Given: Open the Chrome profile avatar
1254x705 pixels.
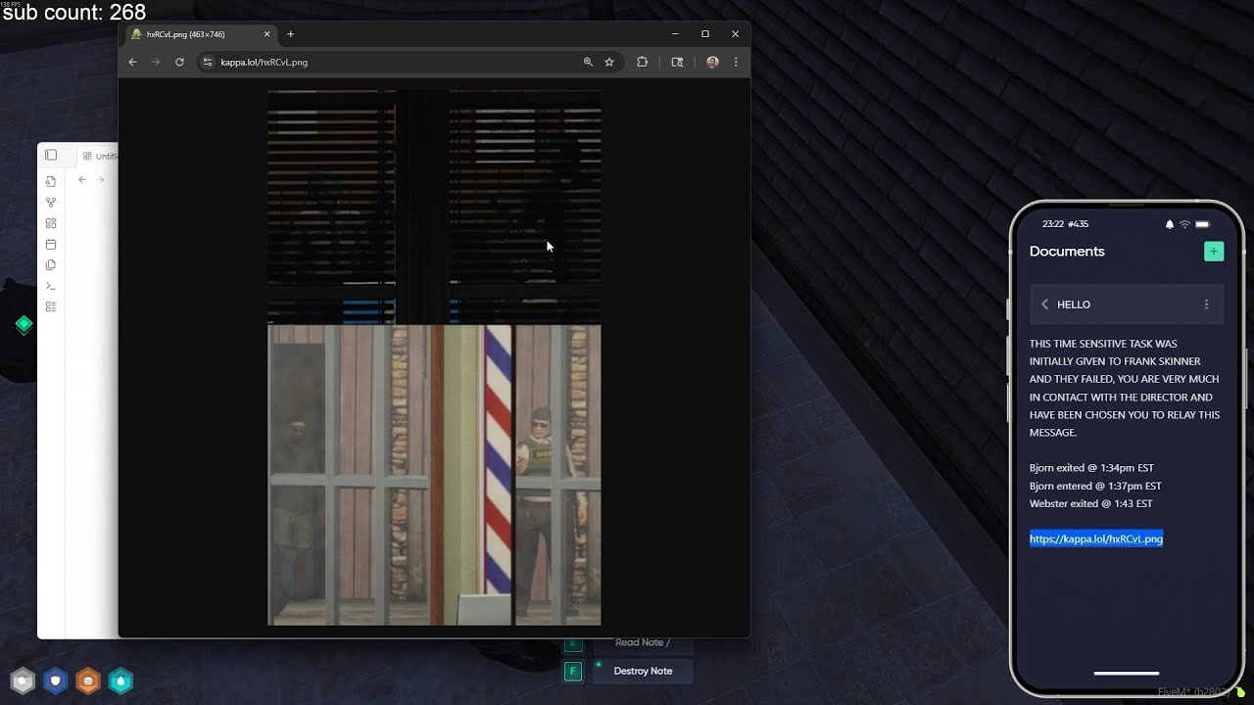Looking at the screenshot, I should pos(712,62).
